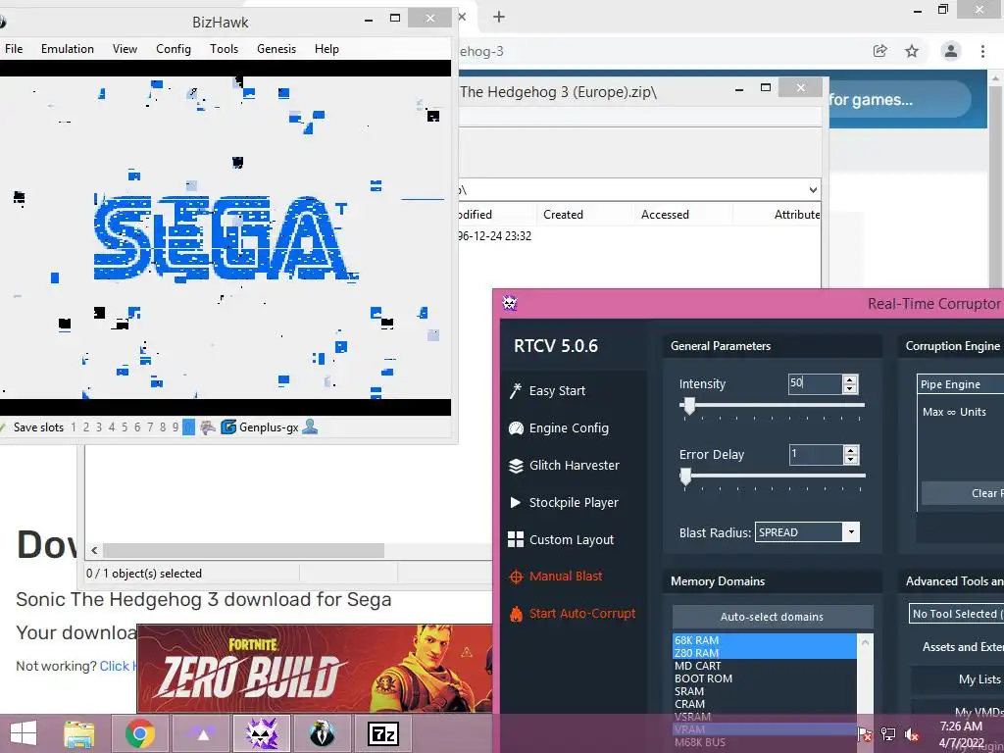1004x753 pixels.
Task: Click the Windows Start button
Action: point(24,733)
